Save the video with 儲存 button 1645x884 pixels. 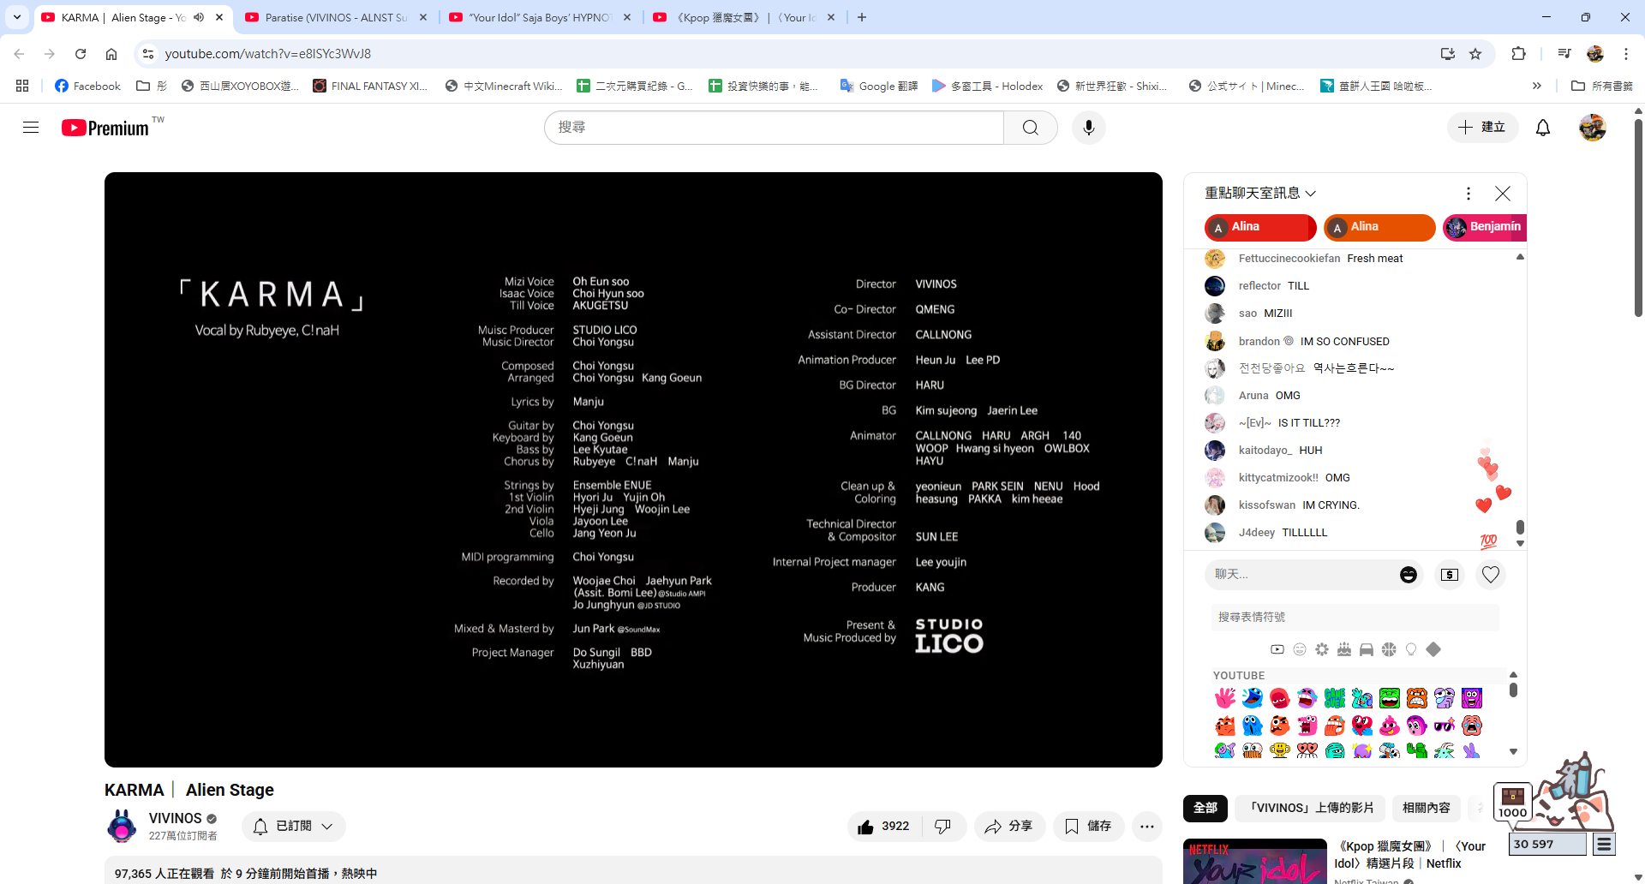click(x=1088, y=827)
